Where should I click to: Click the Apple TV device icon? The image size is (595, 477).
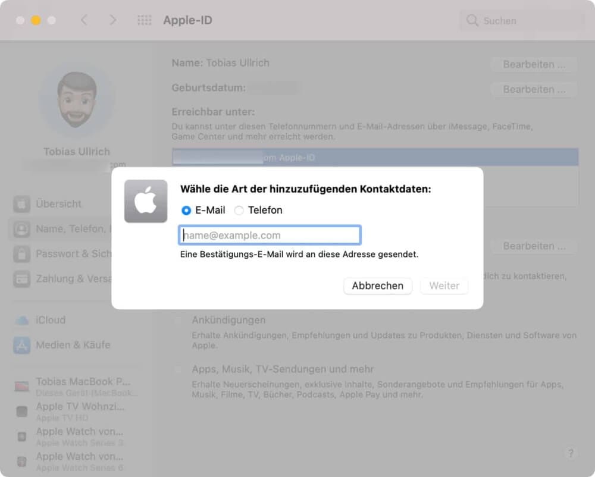(x=21, y=412)
